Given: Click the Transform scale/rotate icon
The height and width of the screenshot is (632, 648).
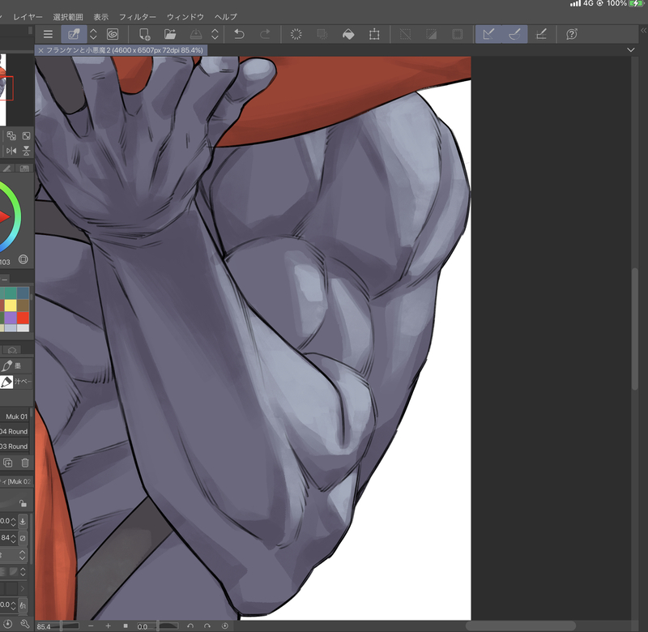Looking at the screenshot, I should pyautogui.click(x=374, y=34).
